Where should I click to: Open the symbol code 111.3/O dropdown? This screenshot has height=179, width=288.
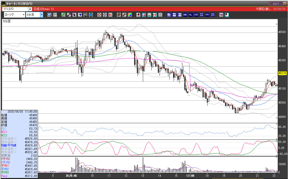[x=30, y=9]
